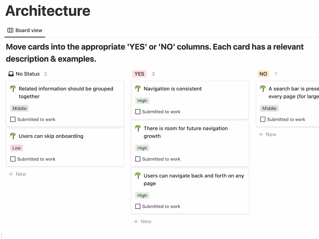Image resolution: width=319 pixels, height=239 pixels.
Task: Click the YES column header tag
Action: tap(139, 74)
